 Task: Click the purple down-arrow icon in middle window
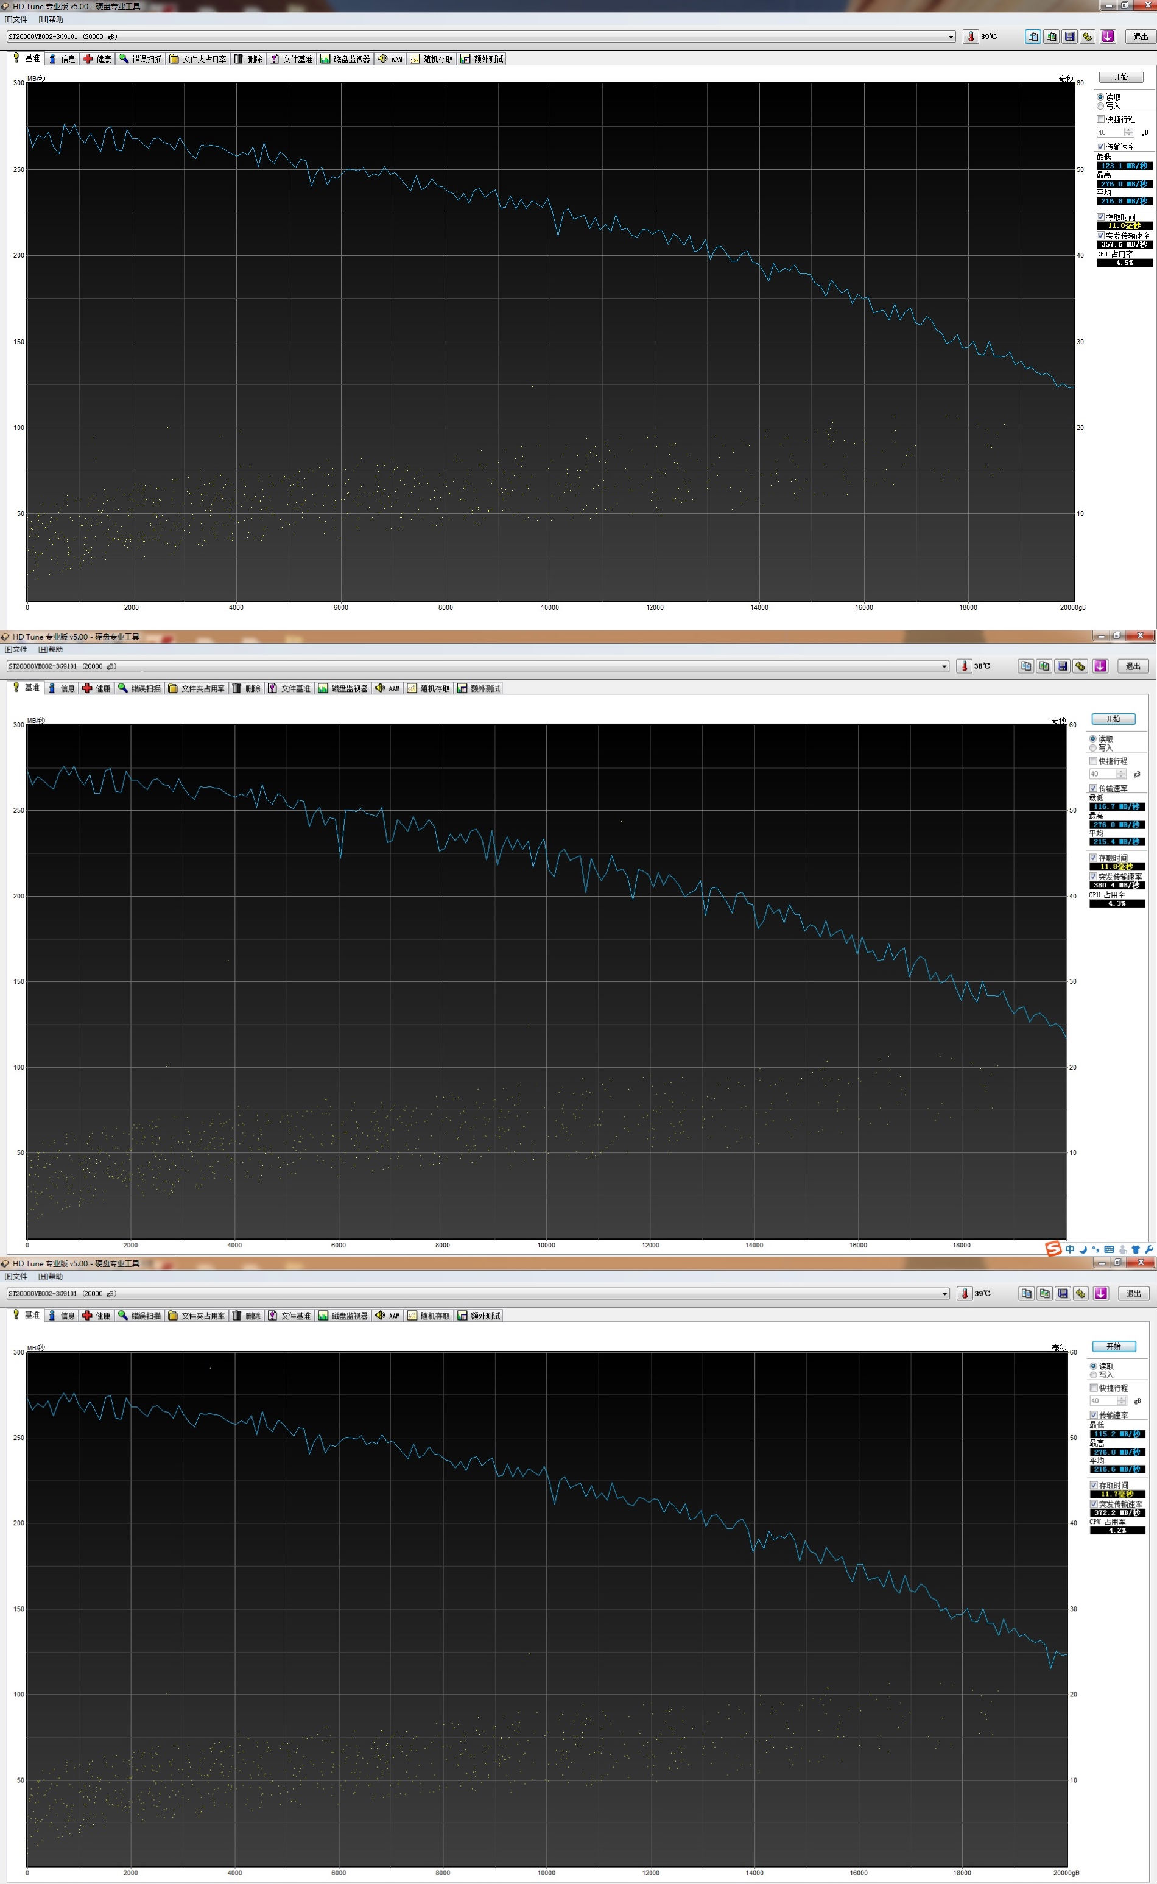tap(1100, 666)
